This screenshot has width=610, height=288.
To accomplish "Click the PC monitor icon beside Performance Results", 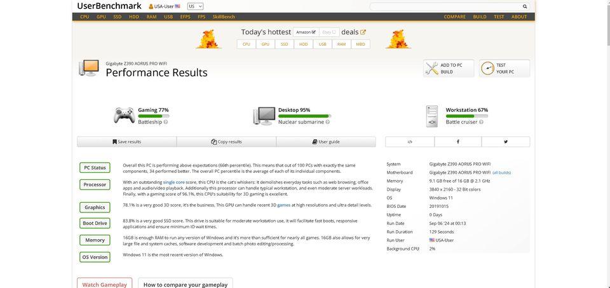I will [89, 68].
